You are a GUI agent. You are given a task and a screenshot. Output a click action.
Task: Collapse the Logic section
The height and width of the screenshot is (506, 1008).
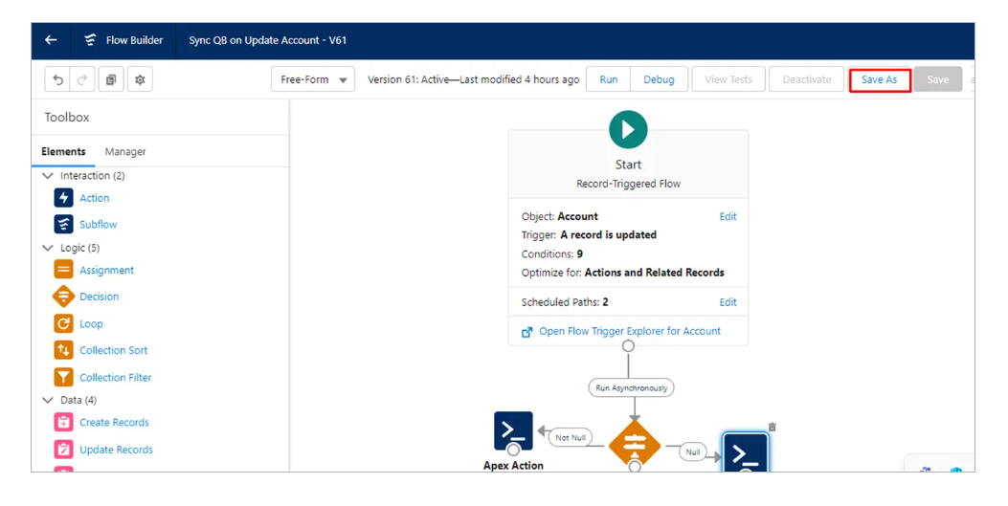49,248
